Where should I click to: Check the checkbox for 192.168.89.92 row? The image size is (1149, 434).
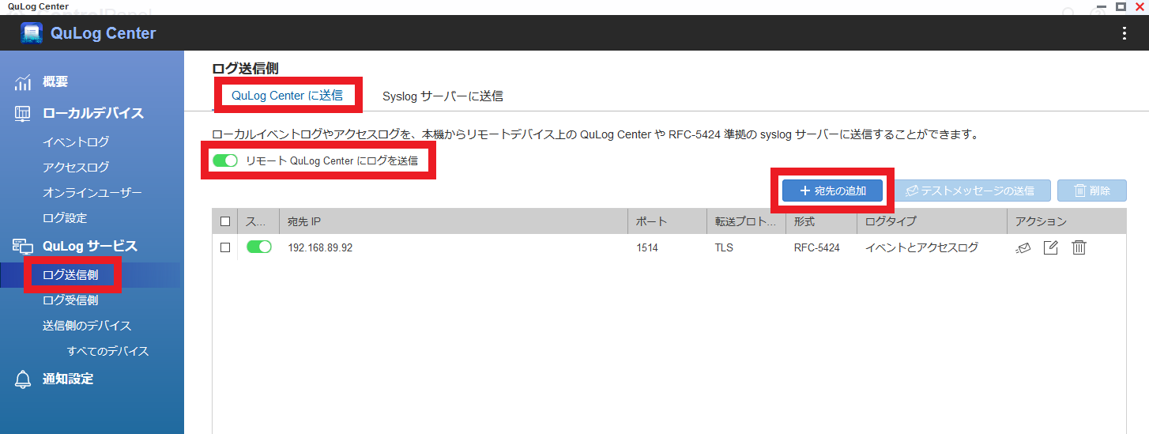225,247
